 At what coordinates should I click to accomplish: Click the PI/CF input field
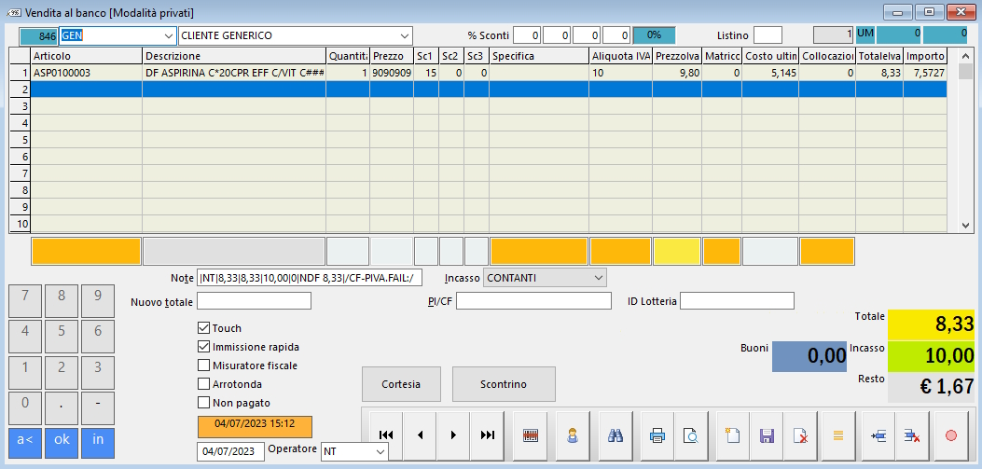click(533, 301)
